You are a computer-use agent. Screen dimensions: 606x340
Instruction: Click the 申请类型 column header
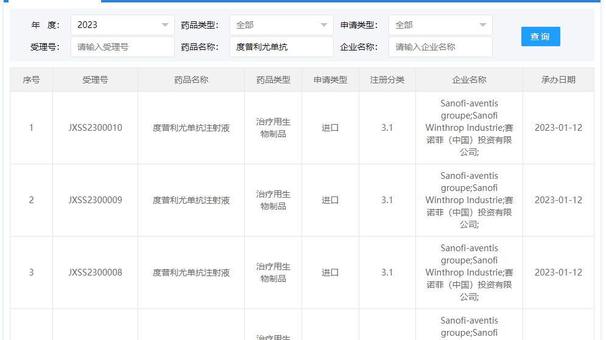[330, 80]
